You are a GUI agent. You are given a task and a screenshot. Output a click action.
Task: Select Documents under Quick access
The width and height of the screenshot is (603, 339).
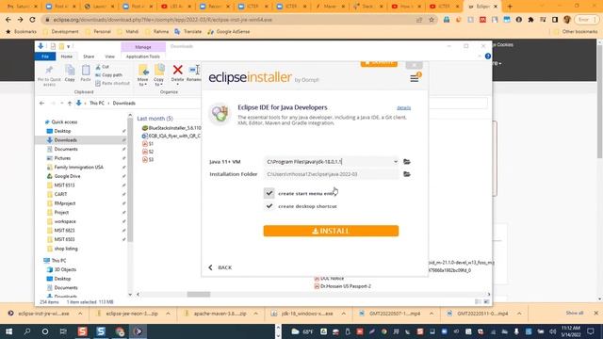[x=66, y=149]
